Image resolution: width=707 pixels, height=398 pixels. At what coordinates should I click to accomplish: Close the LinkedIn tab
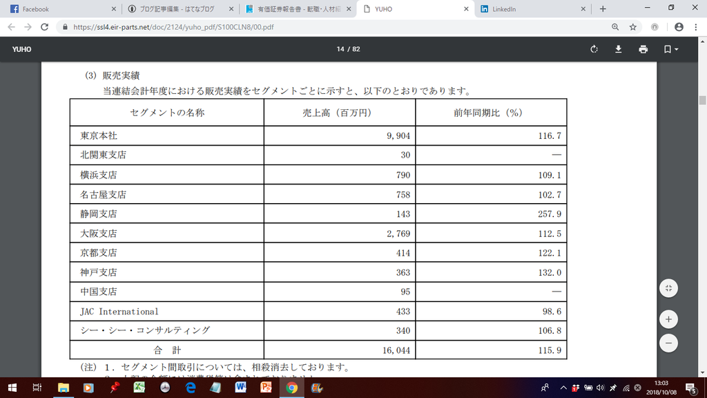pos(583,9)
